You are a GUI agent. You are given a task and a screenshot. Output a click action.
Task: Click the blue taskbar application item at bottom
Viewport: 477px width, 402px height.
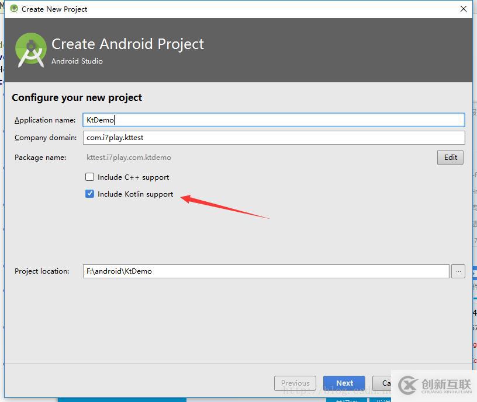122,398
